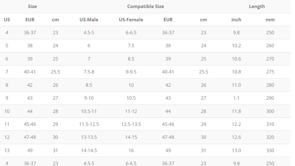
Task: Click the 12.5-13.5 US-Female cell
Action: 131,124
